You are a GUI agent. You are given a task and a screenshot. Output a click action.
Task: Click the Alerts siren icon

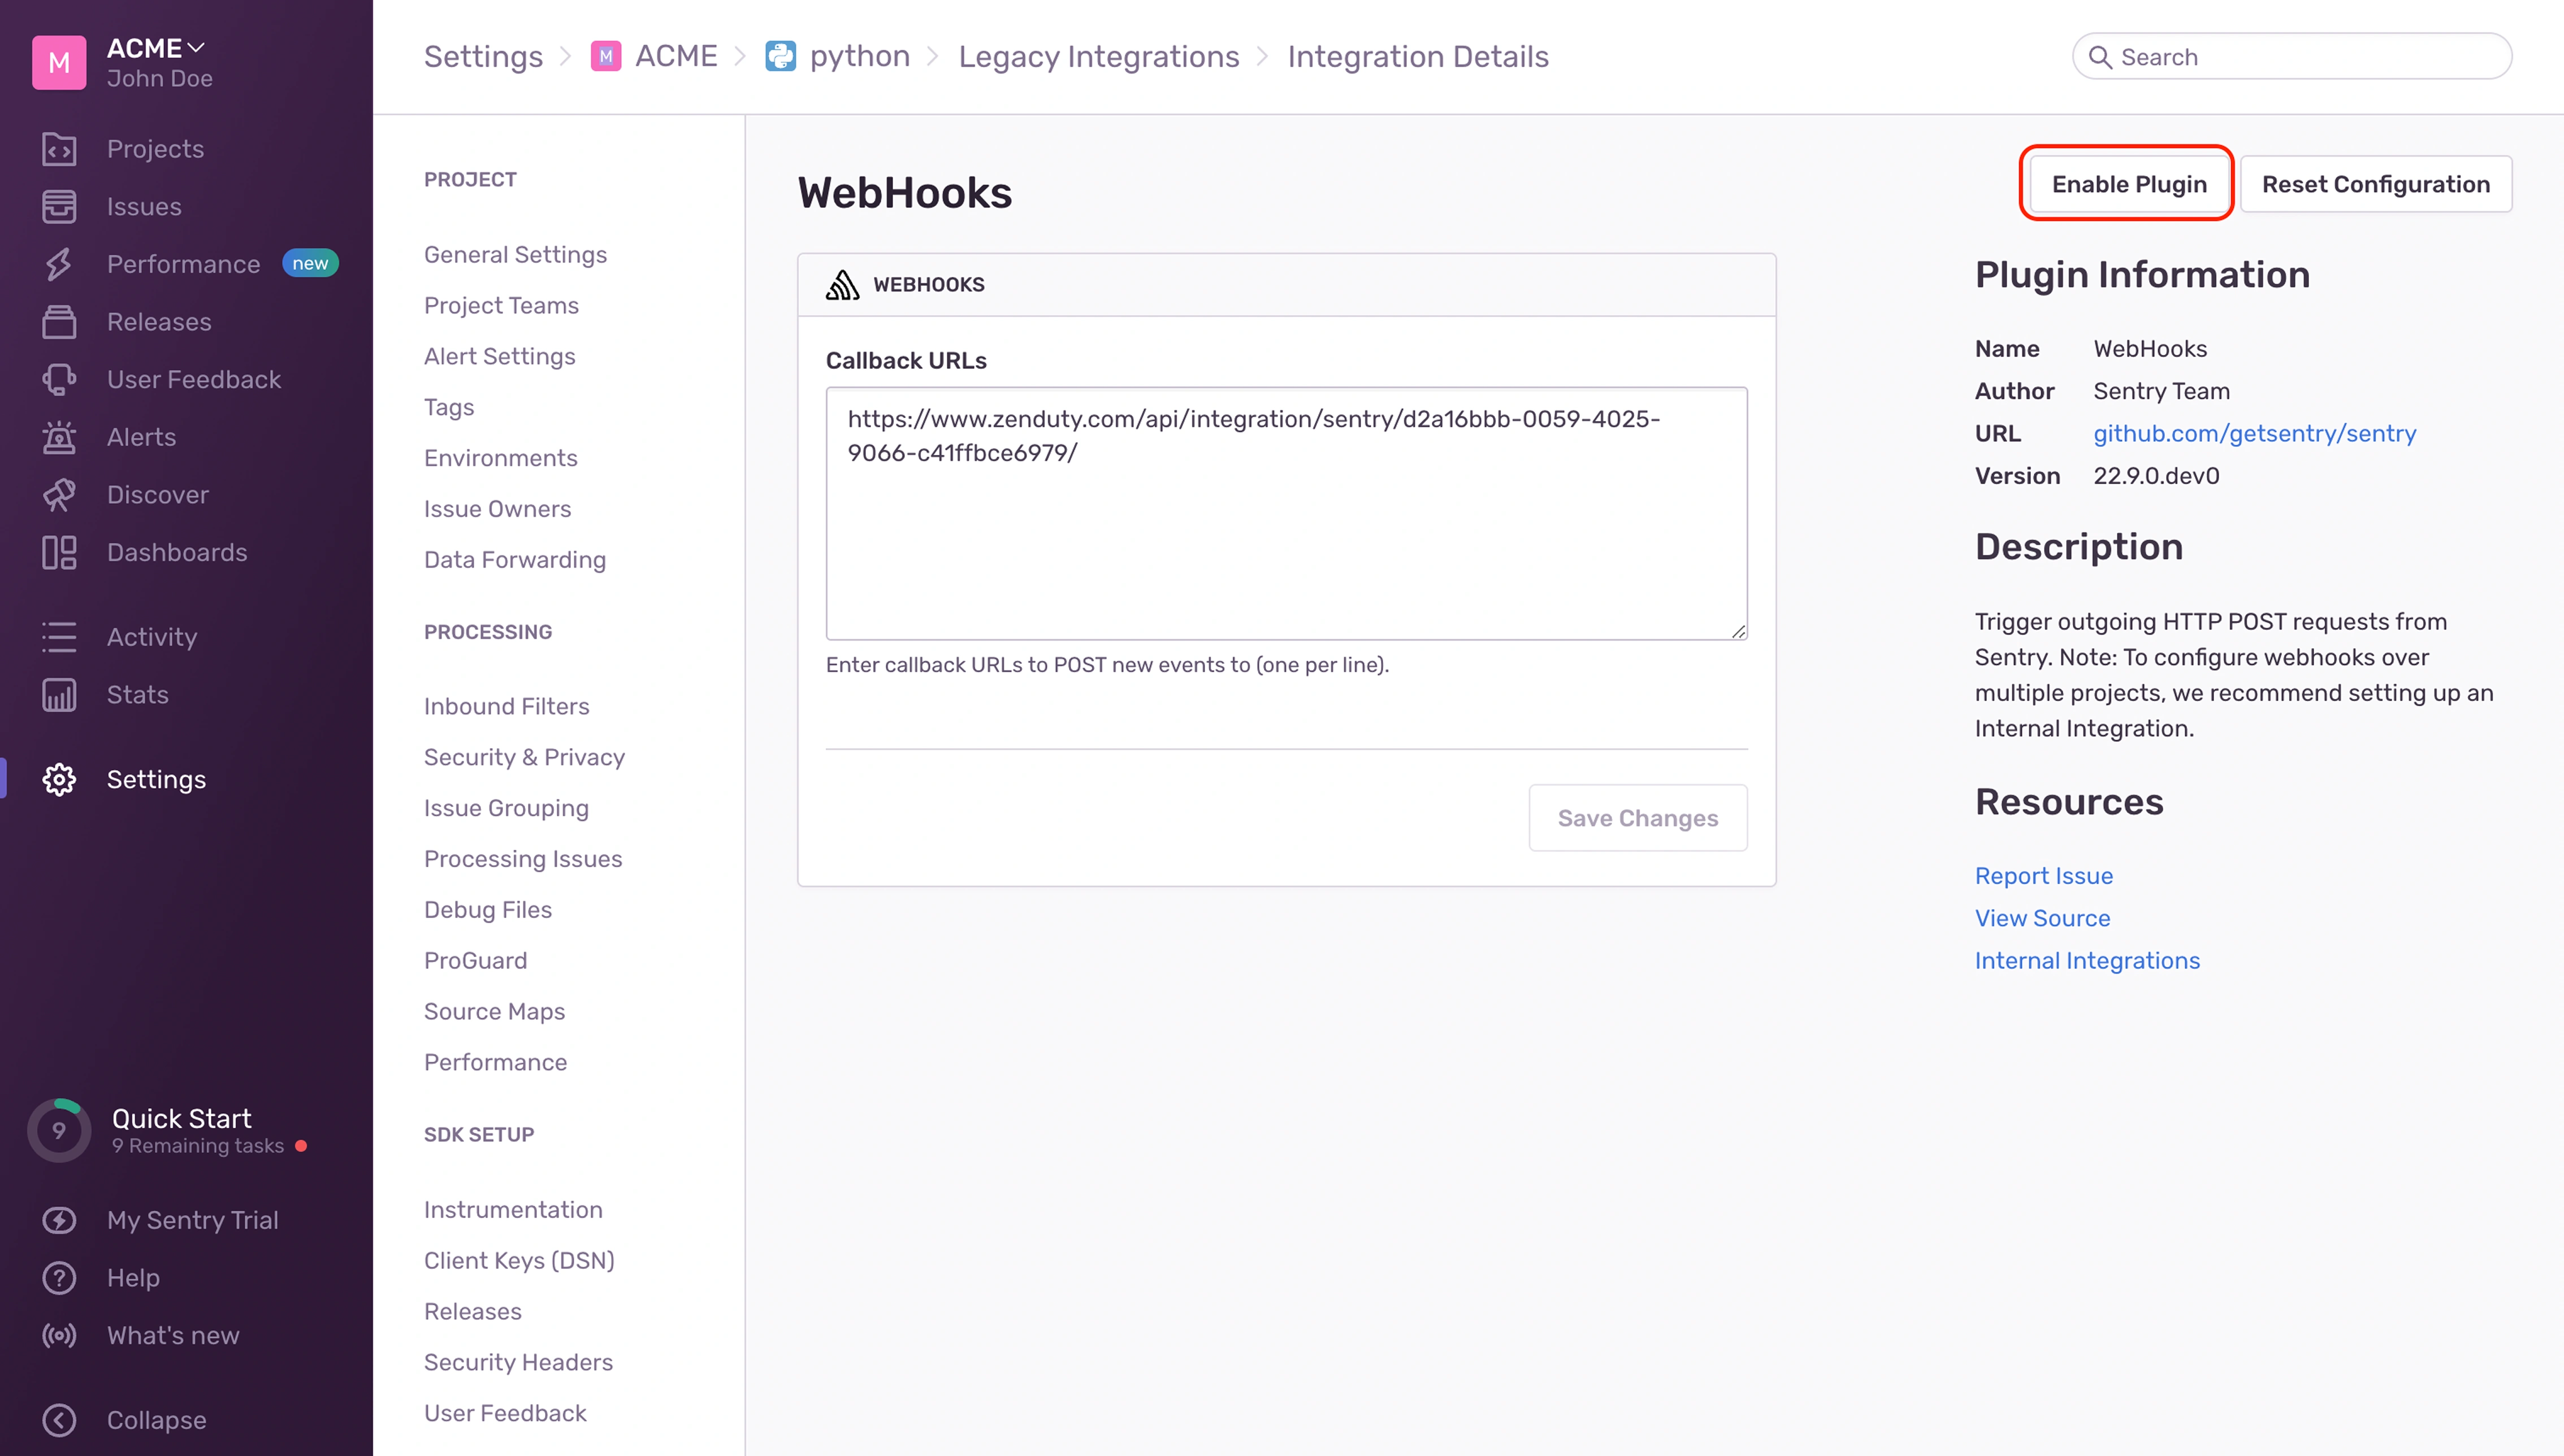(x=59, y=437)
